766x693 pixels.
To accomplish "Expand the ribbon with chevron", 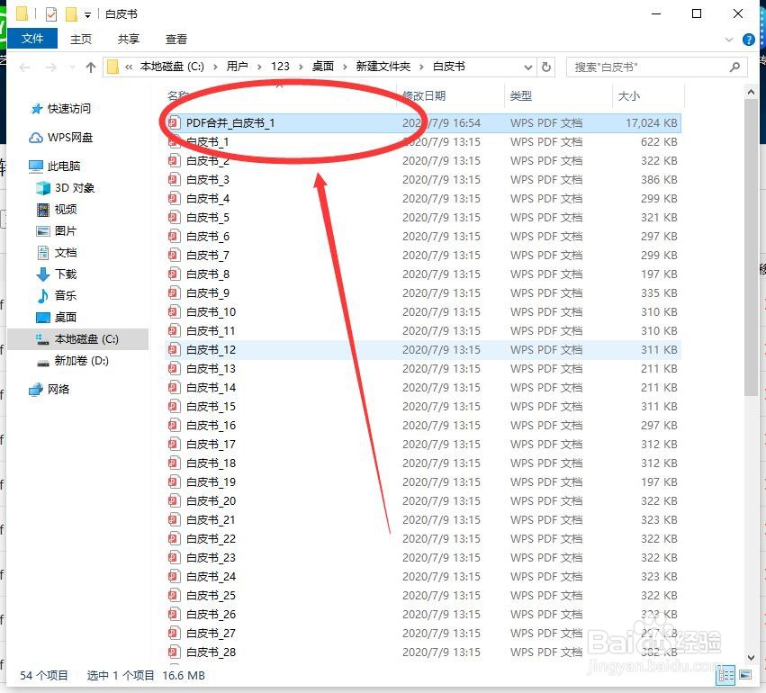I will (x=729, y=40).
